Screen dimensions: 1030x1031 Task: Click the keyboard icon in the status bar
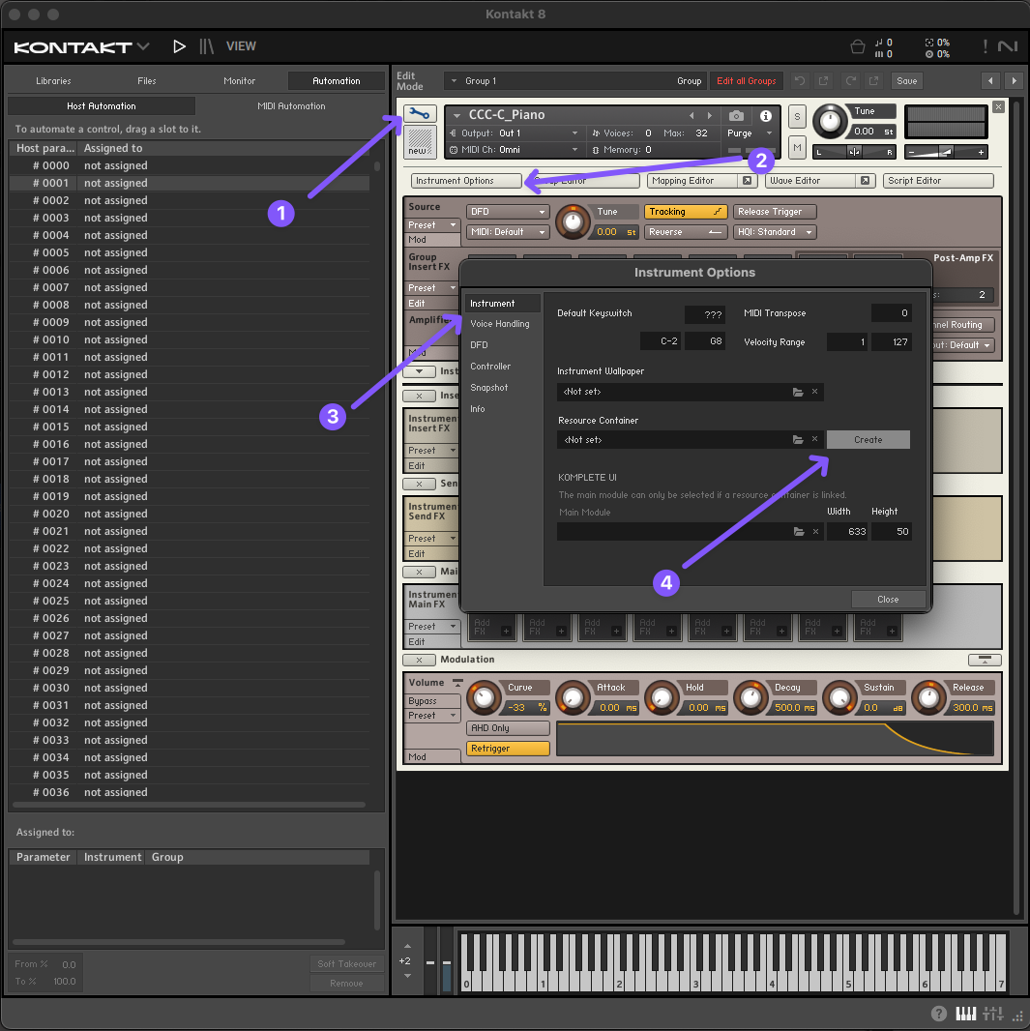pyautogui.click(x=966, y=1014)
